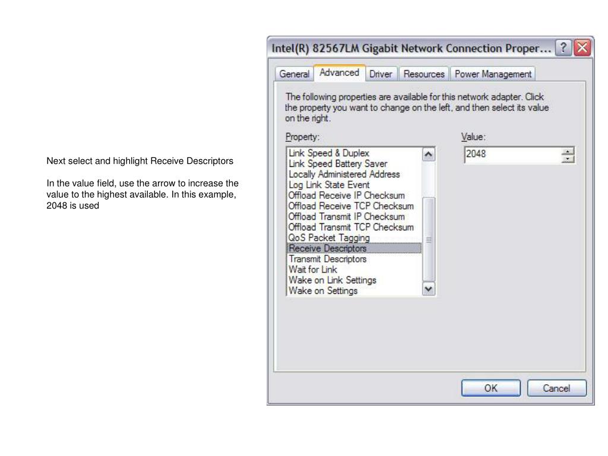Open the General tab
This screenshot has height=456, width=608.
pos(294,74)
